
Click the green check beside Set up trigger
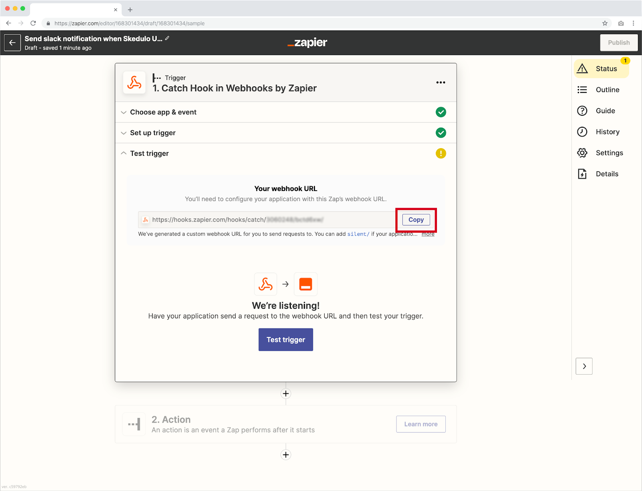[441, 132]
